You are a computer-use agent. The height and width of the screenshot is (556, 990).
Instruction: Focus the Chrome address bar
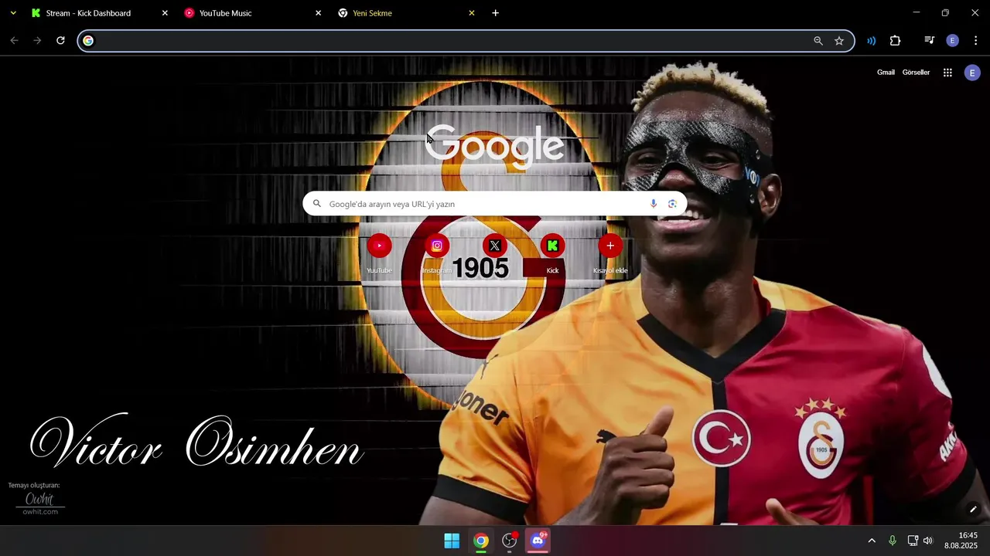(466, 41)
